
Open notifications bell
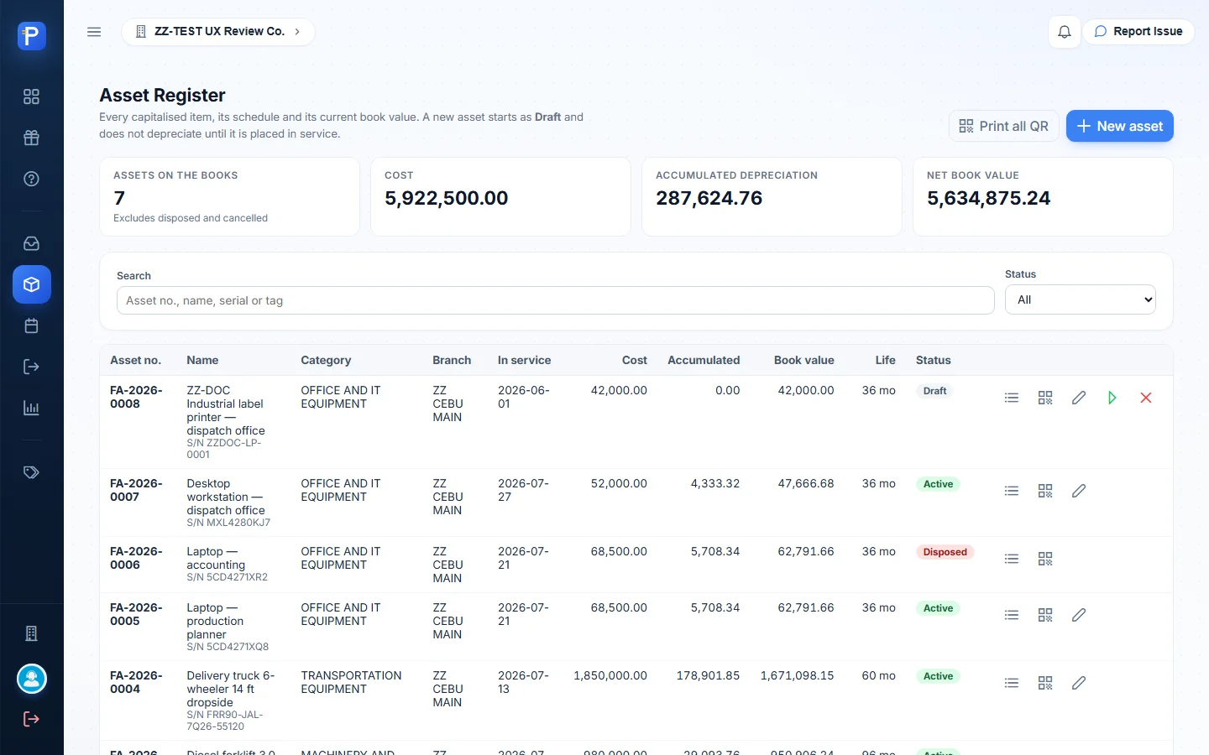(1065, 32)
